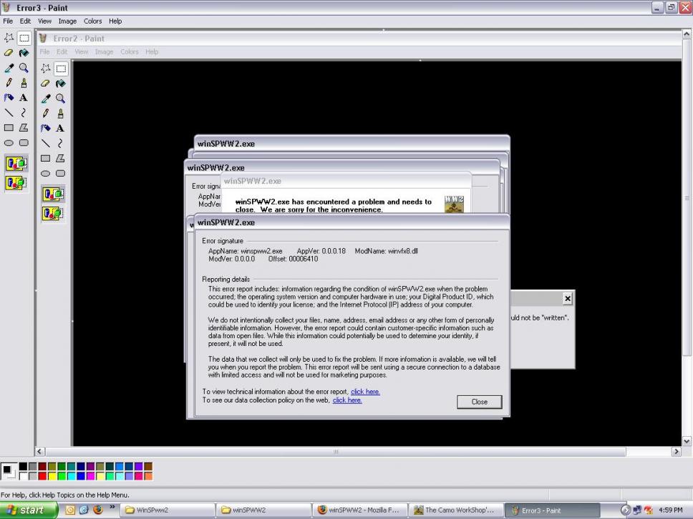
Task: Activate the Magnifier tool in the leftmost toolbox
Action: (x=24, y=68)
